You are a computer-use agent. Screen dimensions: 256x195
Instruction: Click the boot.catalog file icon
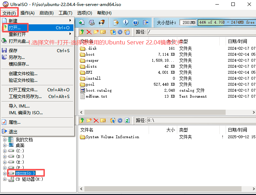(x=83, y=90)
